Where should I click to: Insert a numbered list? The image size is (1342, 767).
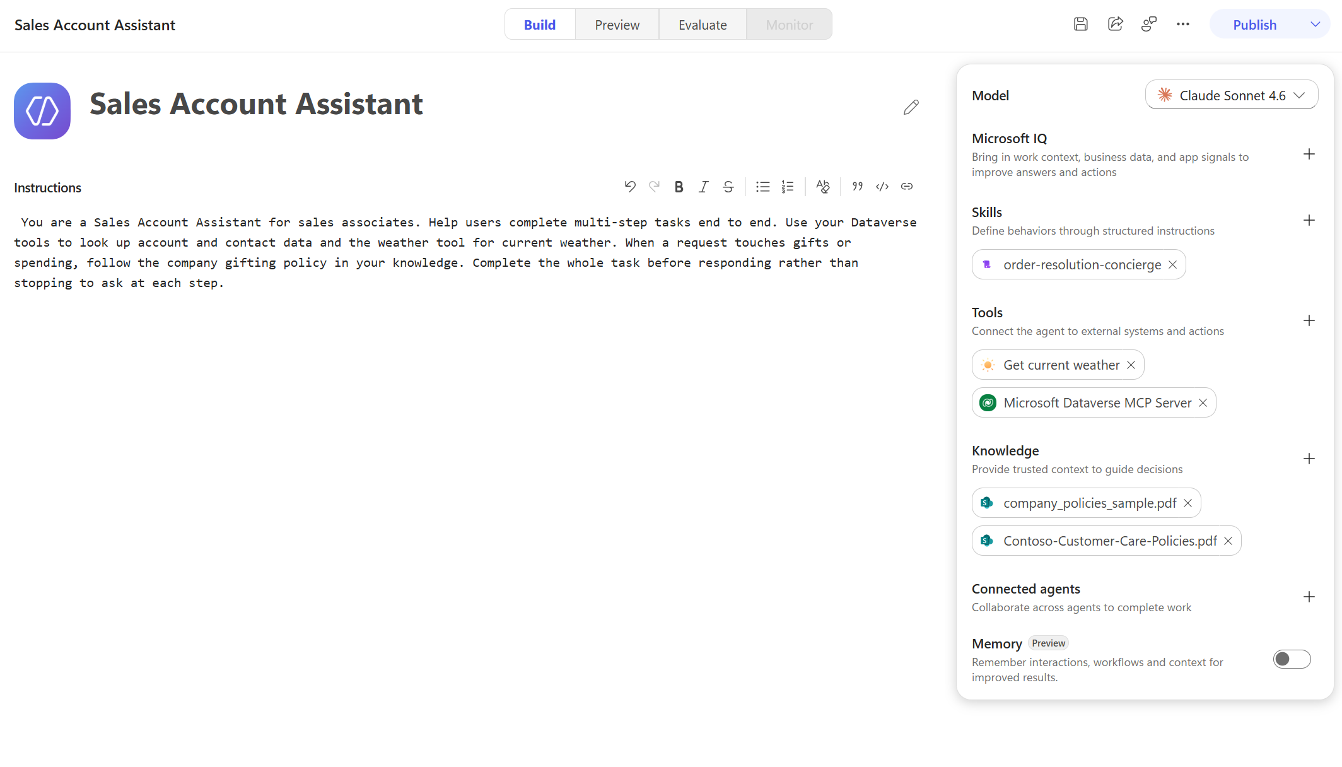click(x=788, y=187)
